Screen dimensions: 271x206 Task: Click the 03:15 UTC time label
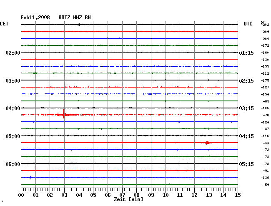pyautogui.click(x=246, y=108)
